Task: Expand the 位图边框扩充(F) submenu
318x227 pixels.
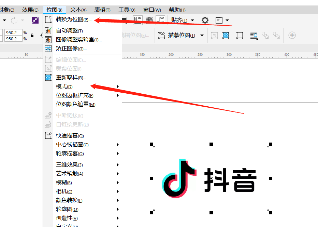Action: (83, 95)
